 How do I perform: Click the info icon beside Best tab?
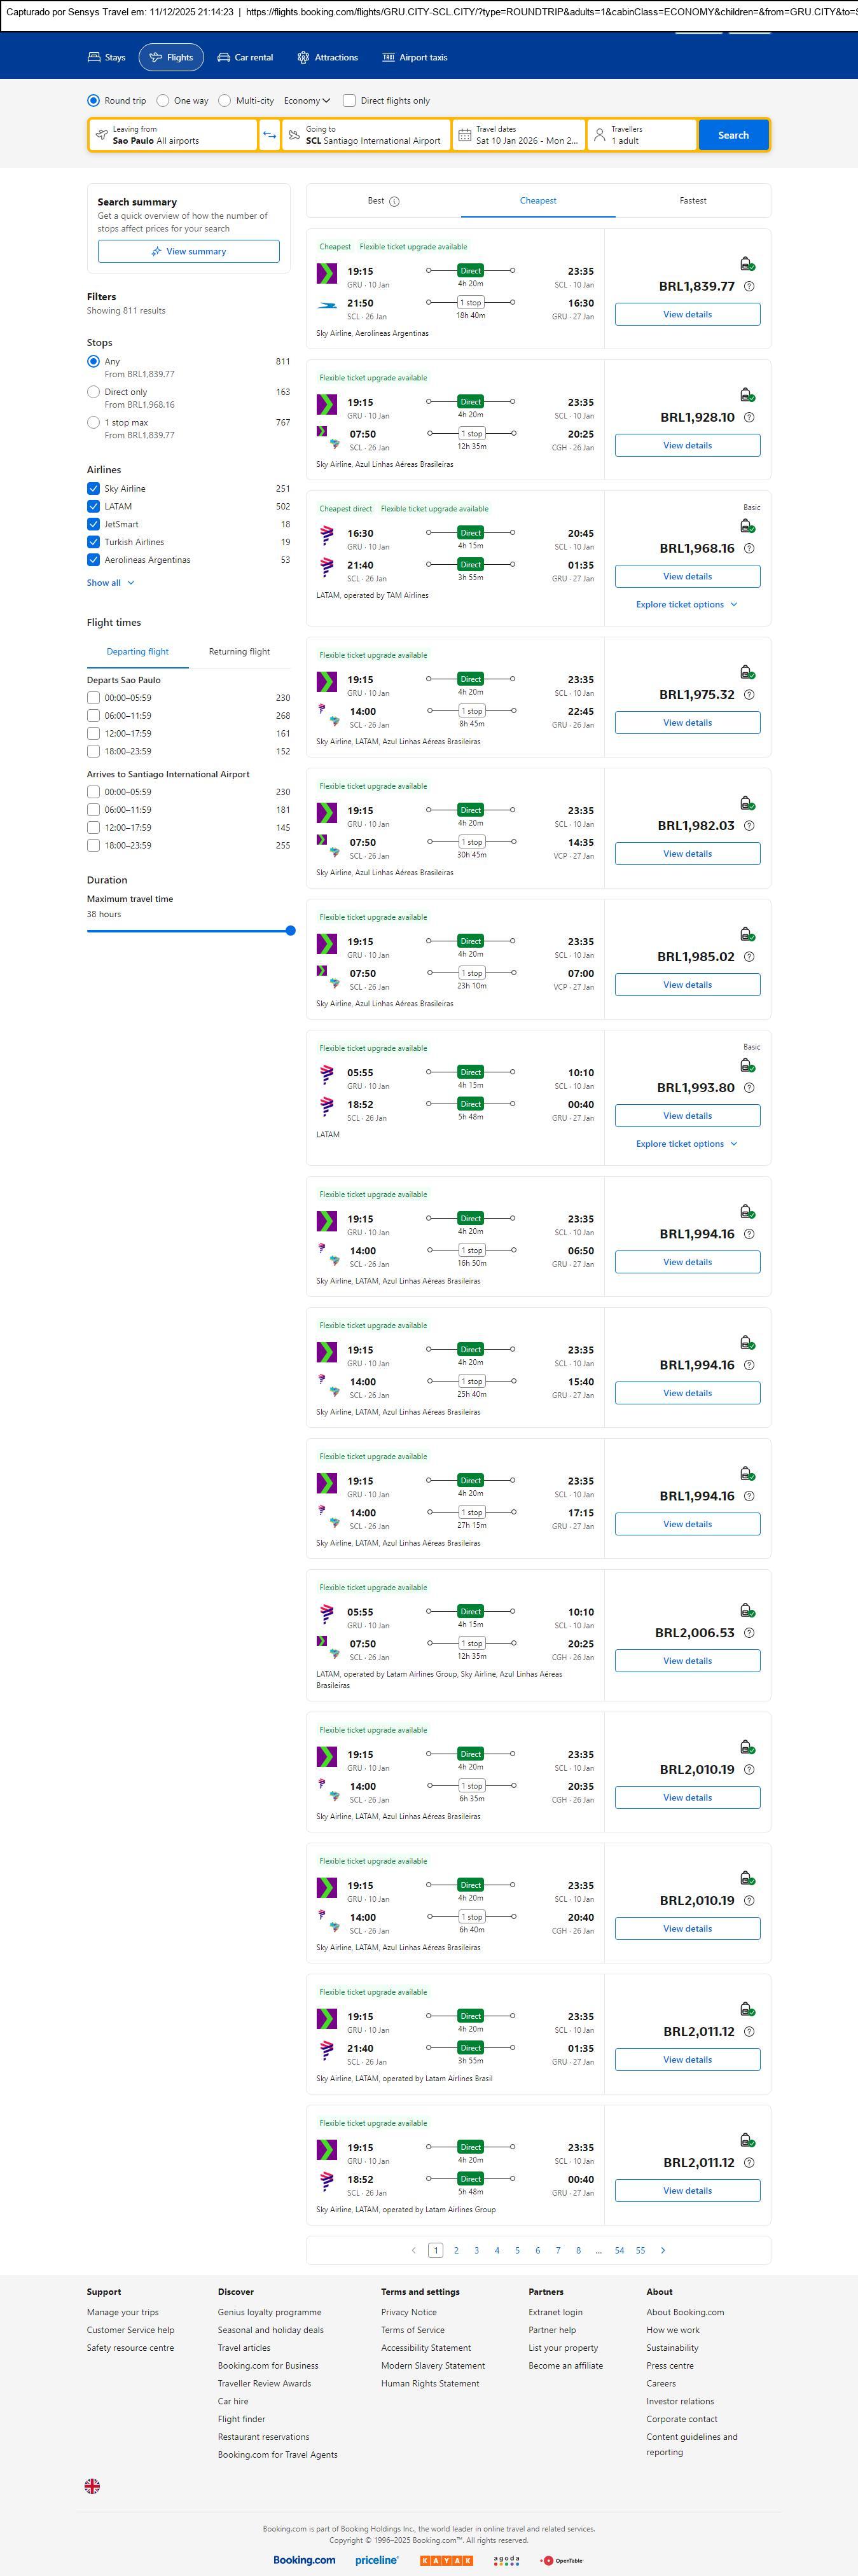(395, 201)
